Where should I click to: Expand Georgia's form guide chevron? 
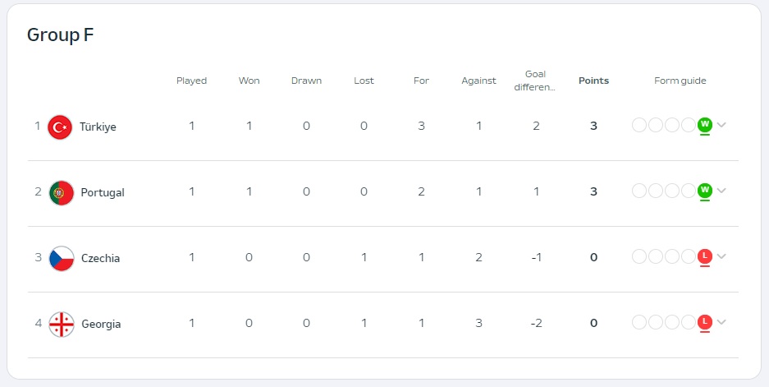pyautogui.click(x=721, y=322)
